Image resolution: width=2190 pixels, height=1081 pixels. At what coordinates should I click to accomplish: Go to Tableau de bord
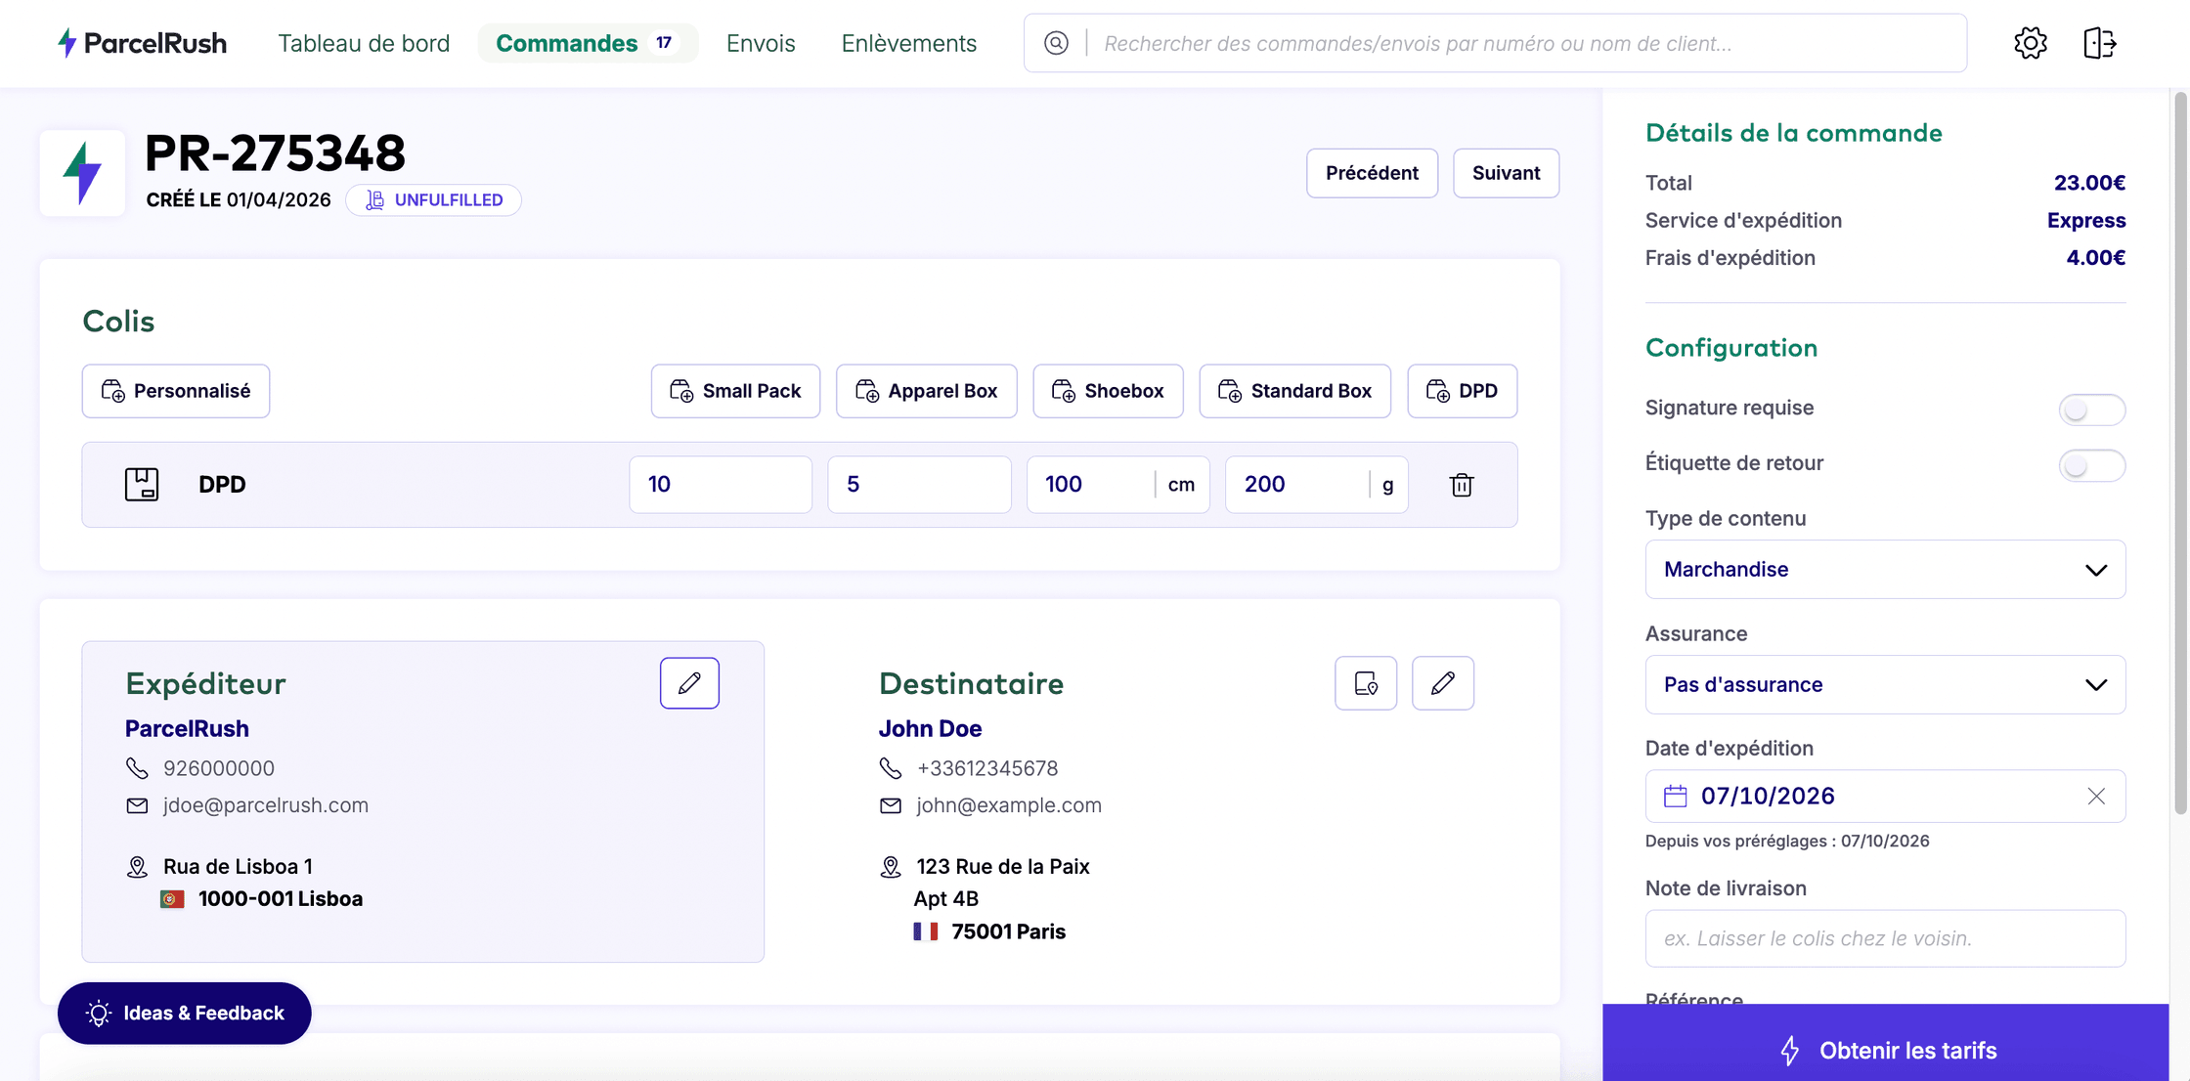(x=364, y=43)
